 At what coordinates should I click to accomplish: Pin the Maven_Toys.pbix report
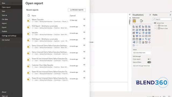(x=84, y=19)
